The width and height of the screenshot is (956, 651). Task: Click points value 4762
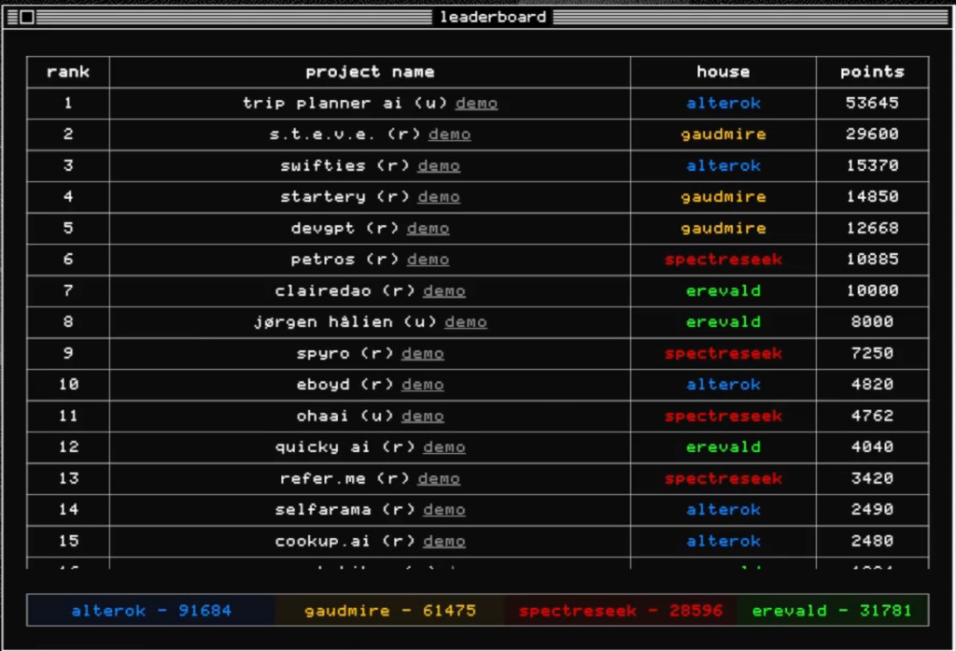(873, 417)
